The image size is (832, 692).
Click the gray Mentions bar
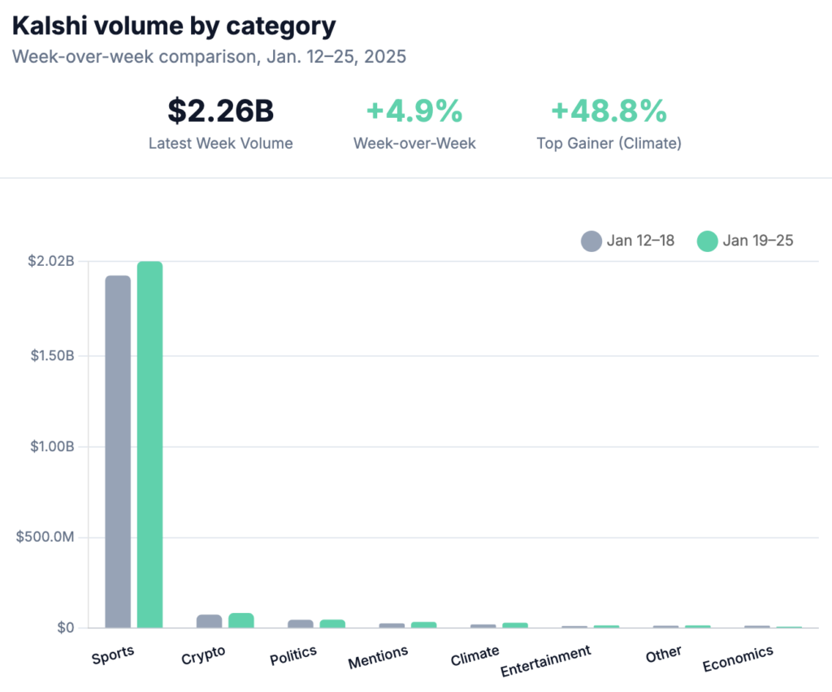pyautogui.click(x=392, y=625)
